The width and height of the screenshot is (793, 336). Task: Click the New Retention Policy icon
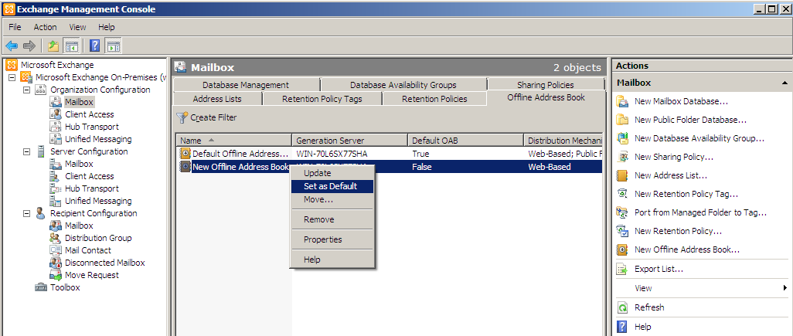[622, 231]
